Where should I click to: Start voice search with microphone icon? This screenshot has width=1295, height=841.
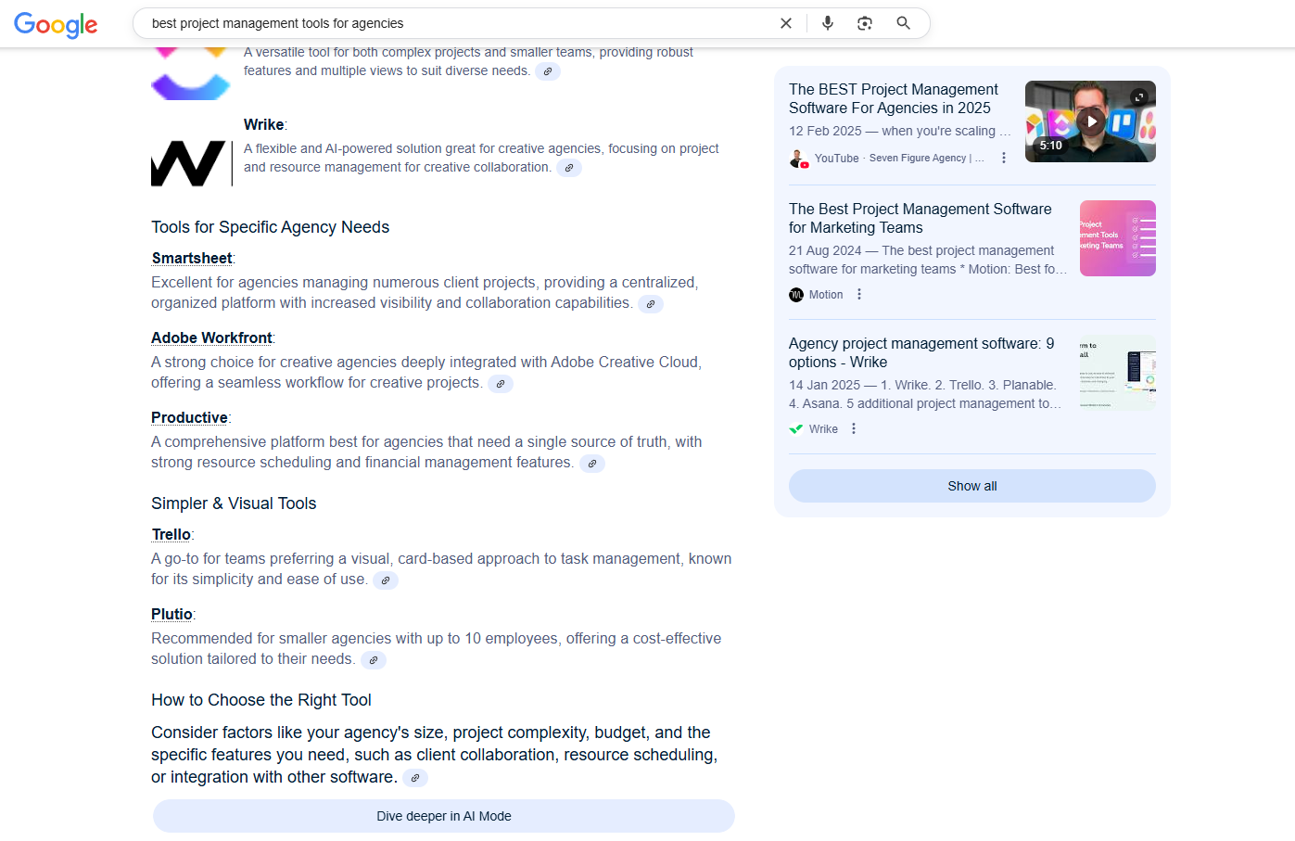(x=828, y=23)
